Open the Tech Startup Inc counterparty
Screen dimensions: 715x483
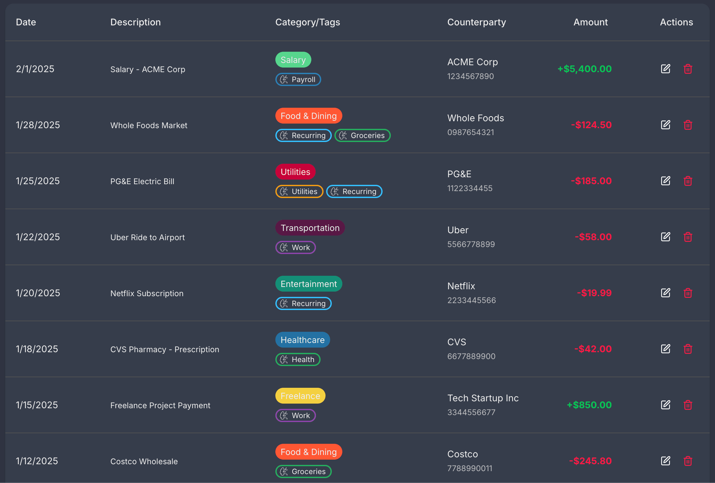[x=483, y=398]
